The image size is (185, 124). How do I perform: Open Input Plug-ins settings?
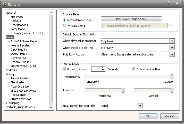[19, 50]
